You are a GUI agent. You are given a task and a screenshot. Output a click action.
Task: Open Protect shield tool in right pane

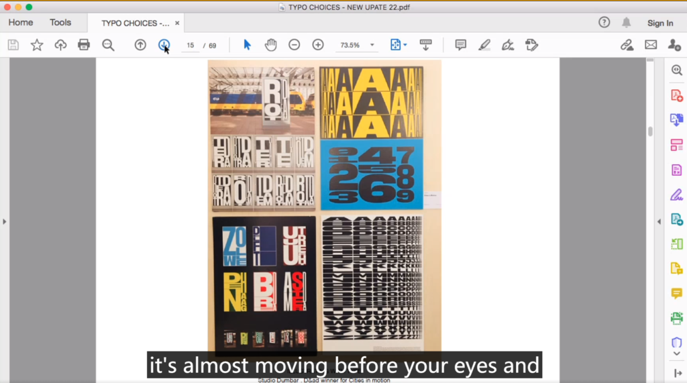click(x=676, y=342)
